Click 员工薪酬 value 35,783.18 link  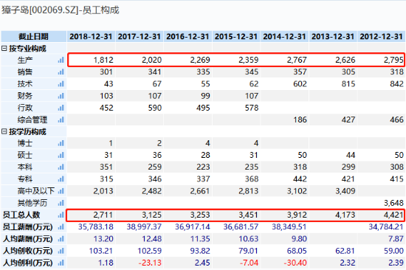tap(96, 226)
